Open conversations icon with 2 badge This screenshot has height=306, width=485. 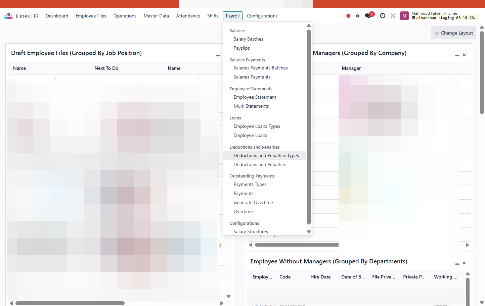click(x=369, y=15)
